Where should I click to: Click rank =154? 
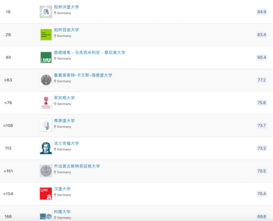(x=8, y=194)
